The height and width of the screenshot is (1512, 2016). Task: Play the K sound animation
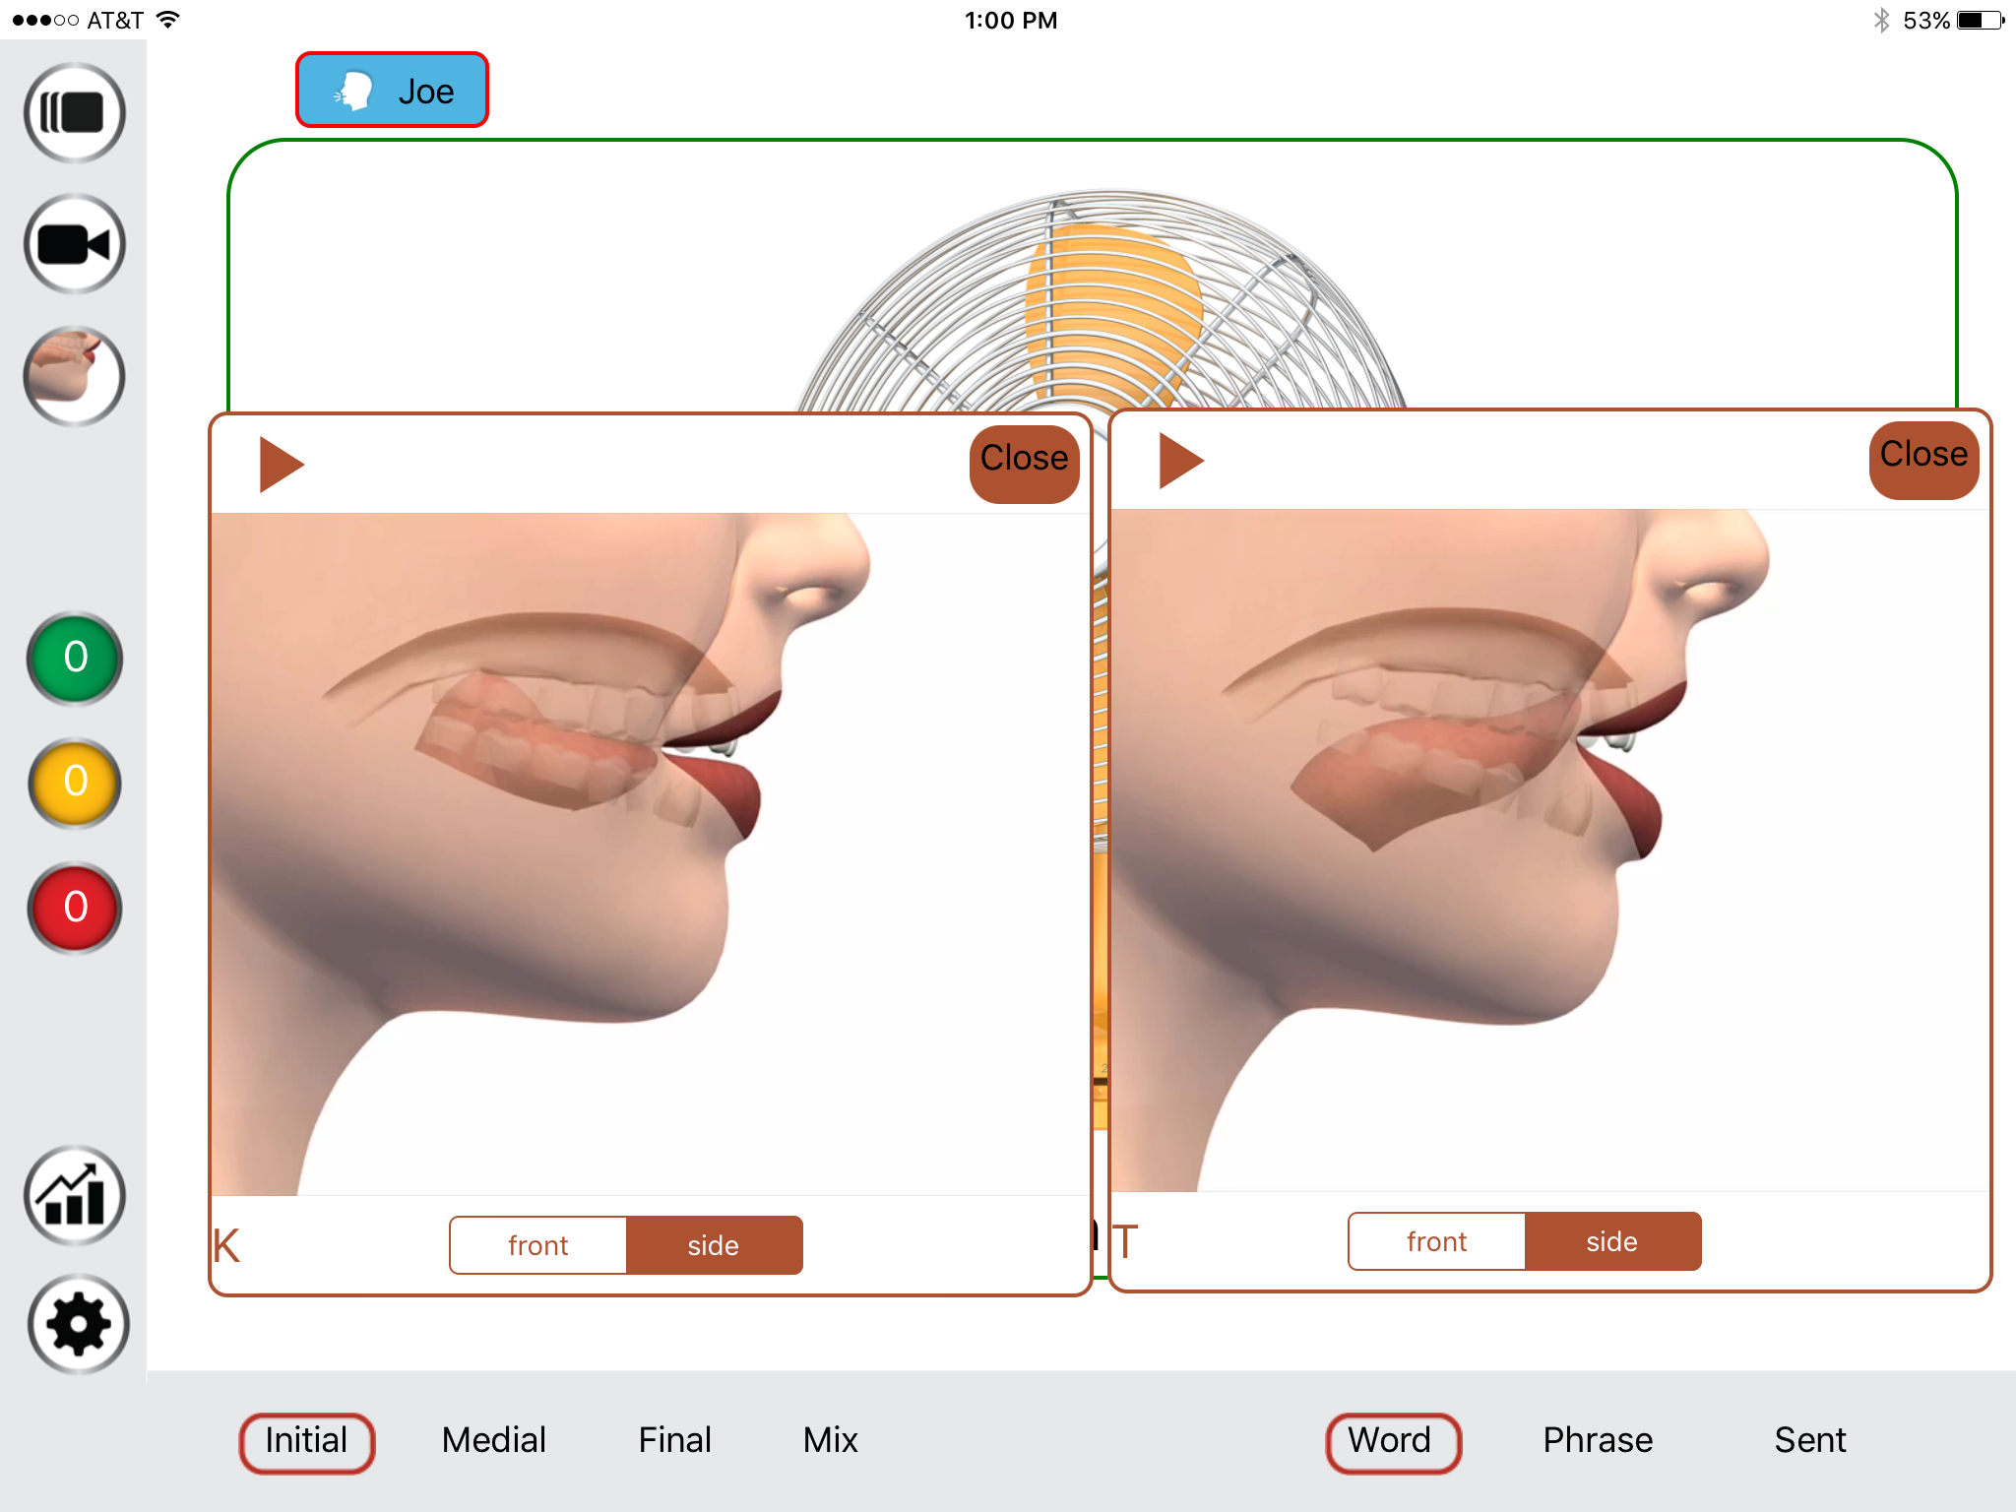(x=282, y=465)
